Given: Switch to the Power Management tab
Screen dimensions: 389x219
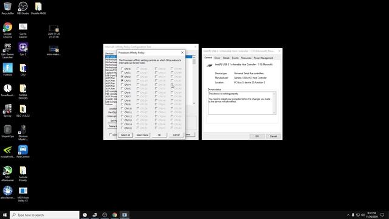Looking at the screenshot, I should click(263, 58).
